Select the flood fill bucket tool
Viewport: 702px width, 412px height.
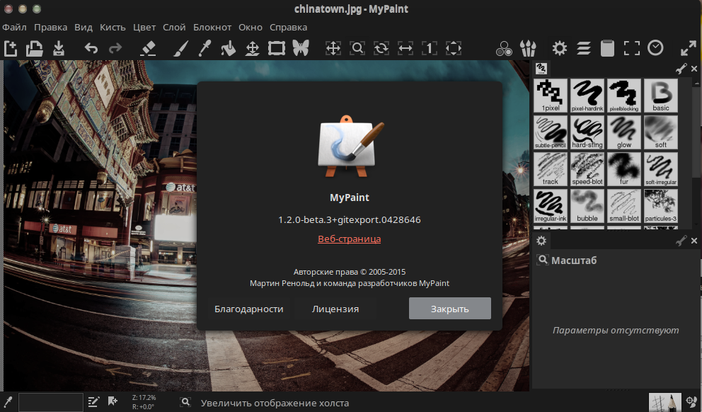coord(229,48)
